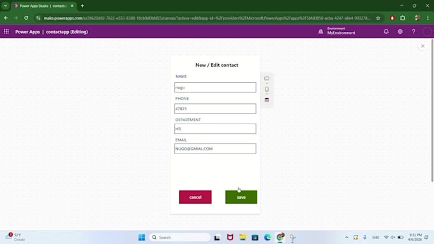Open the help question mark

click(414, 32)
